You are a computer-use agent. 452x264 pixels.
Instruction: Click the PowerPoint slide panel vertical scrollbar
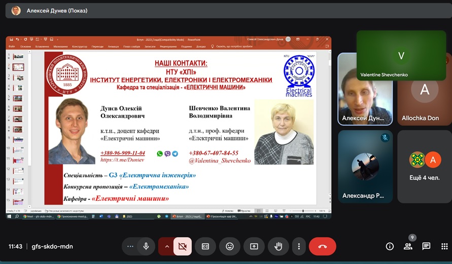tap(29, 129)
